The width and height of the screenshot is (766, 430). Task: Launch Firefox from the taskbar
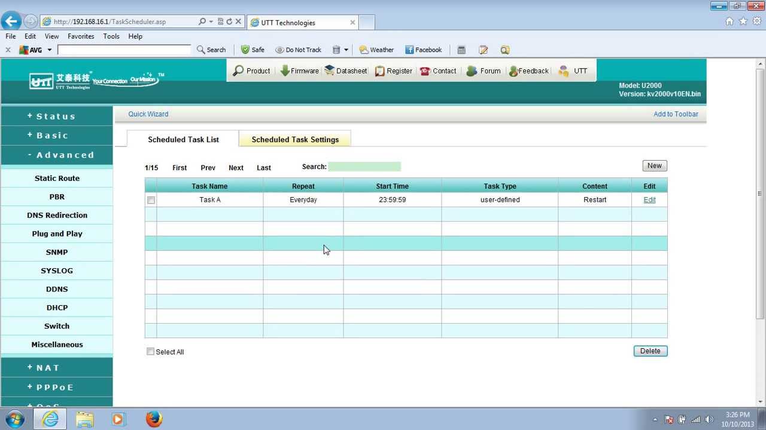coord(154,419)
